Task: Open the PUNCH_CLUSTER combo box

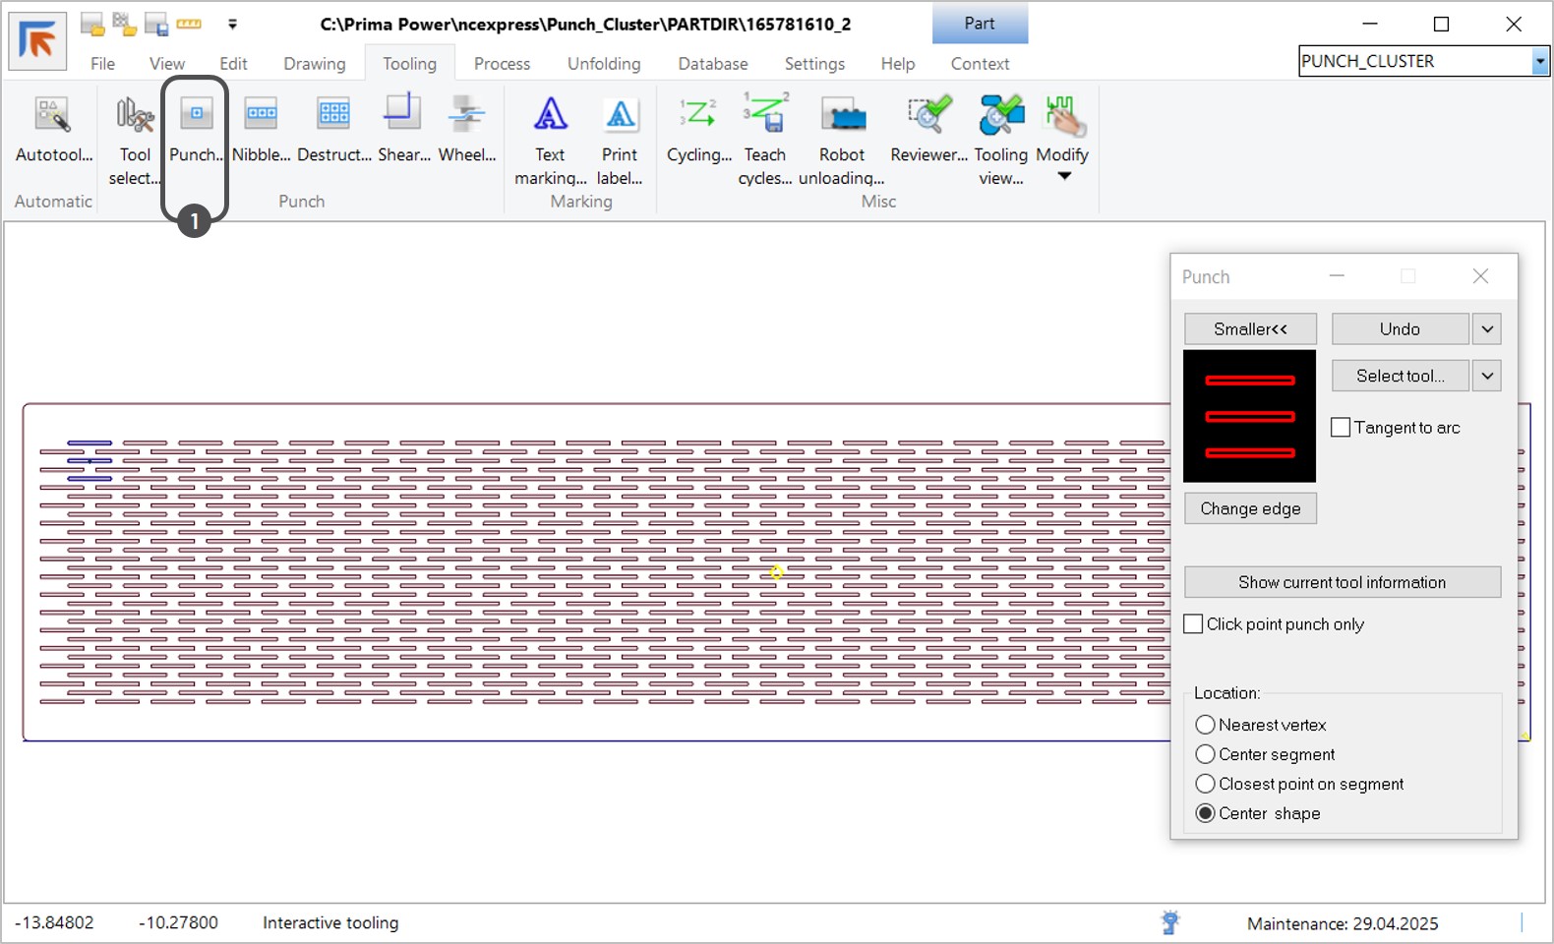Action: click(1539, 62)
